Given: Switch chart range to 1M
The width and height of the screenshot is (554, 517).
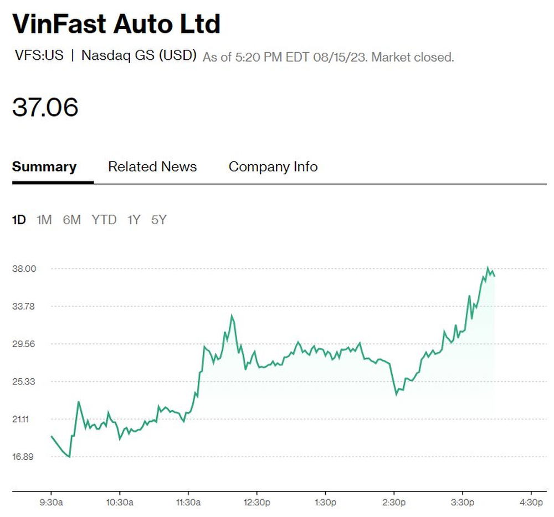Looking at the screenshot, I should 44,220.
